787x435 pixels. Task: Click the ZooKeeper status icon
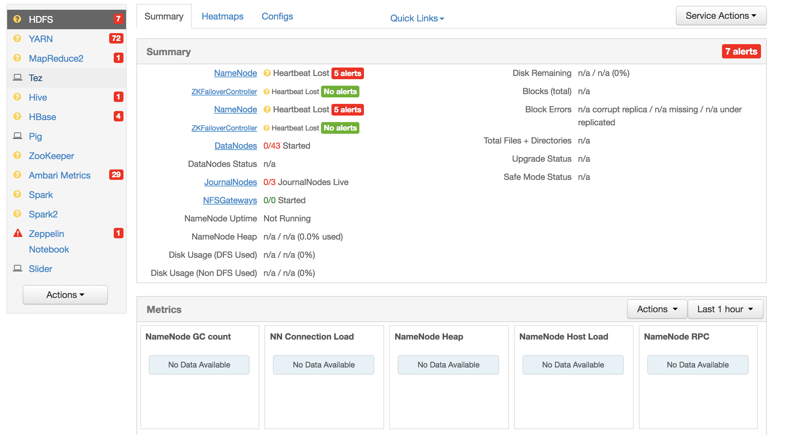click(x=17, y=155)
